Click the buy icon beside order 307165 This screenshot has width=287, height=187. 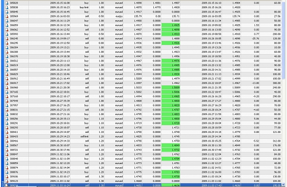(x=6, y=92)
